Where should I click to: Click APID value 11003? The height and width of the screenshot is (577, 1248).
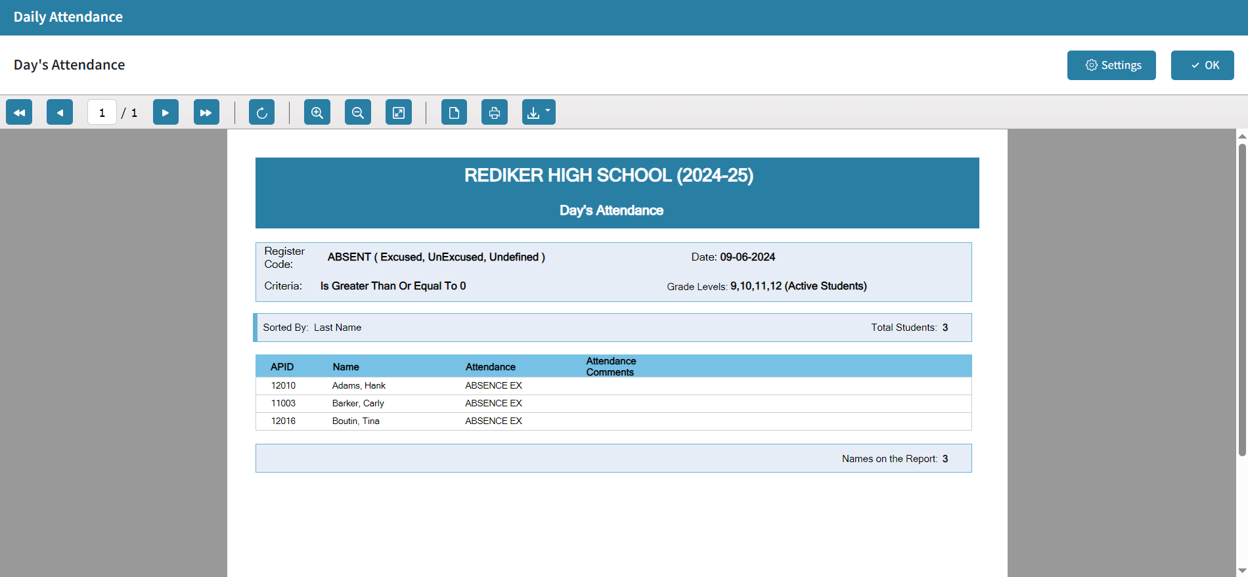tap(283, 403)
